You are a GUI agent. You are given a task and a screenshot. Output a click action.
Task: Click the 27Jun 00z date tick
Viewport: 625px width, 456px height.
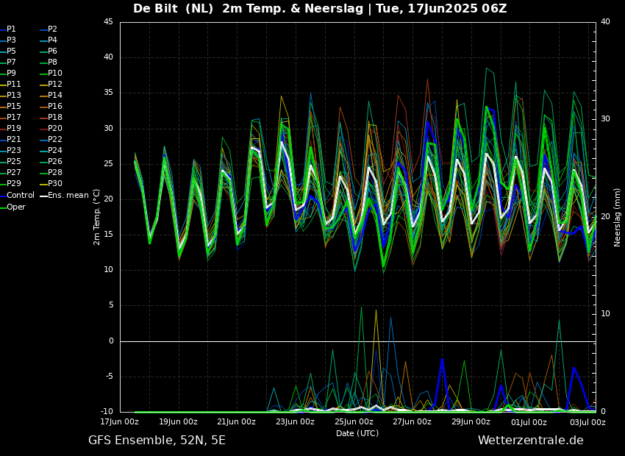412,422
